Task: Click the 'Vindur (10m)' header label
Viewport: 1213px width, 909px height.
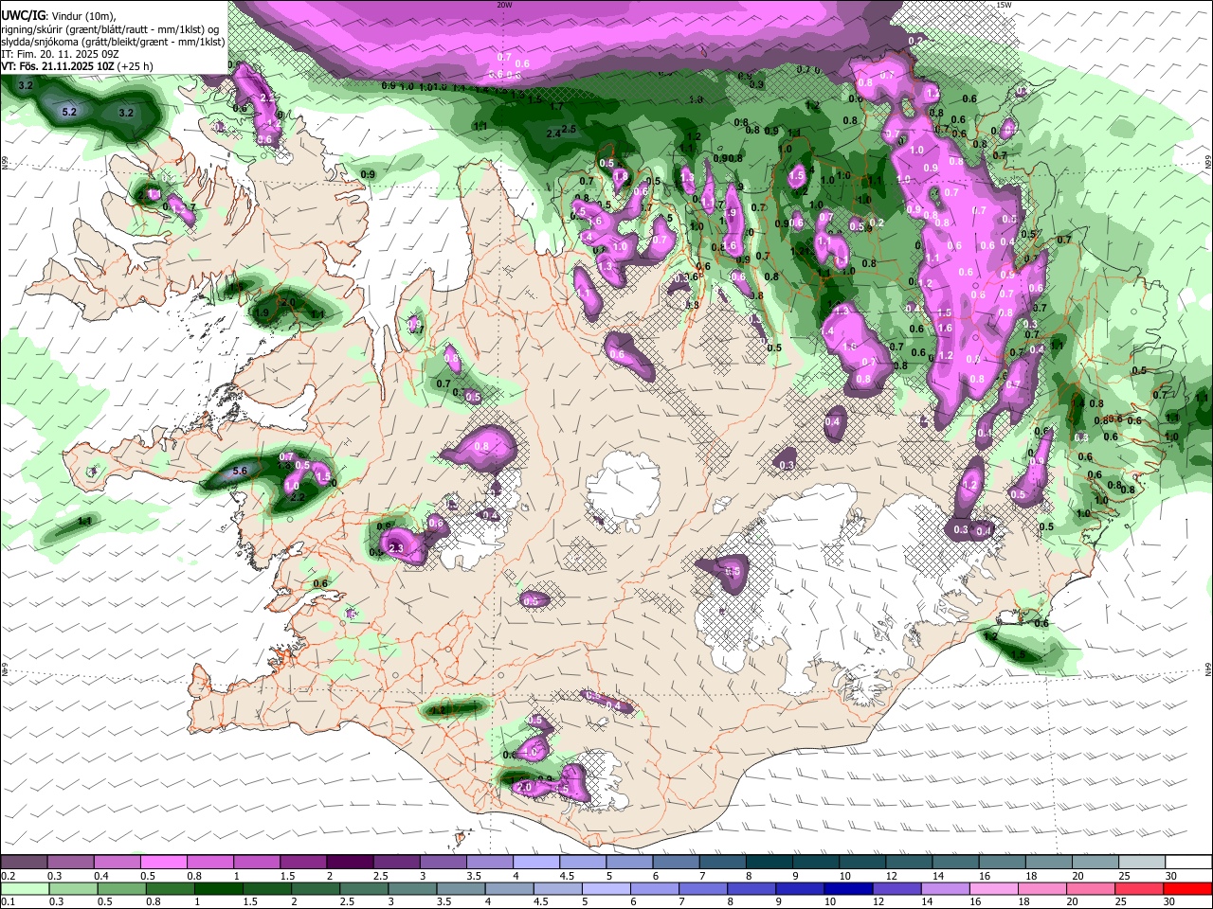Action: tap(83, 16)
